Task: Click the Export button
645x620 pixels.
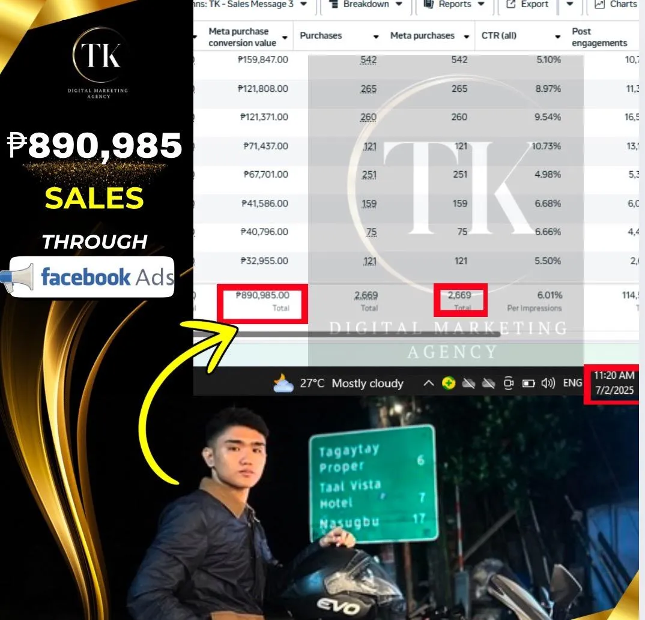Action: point(527,5)
